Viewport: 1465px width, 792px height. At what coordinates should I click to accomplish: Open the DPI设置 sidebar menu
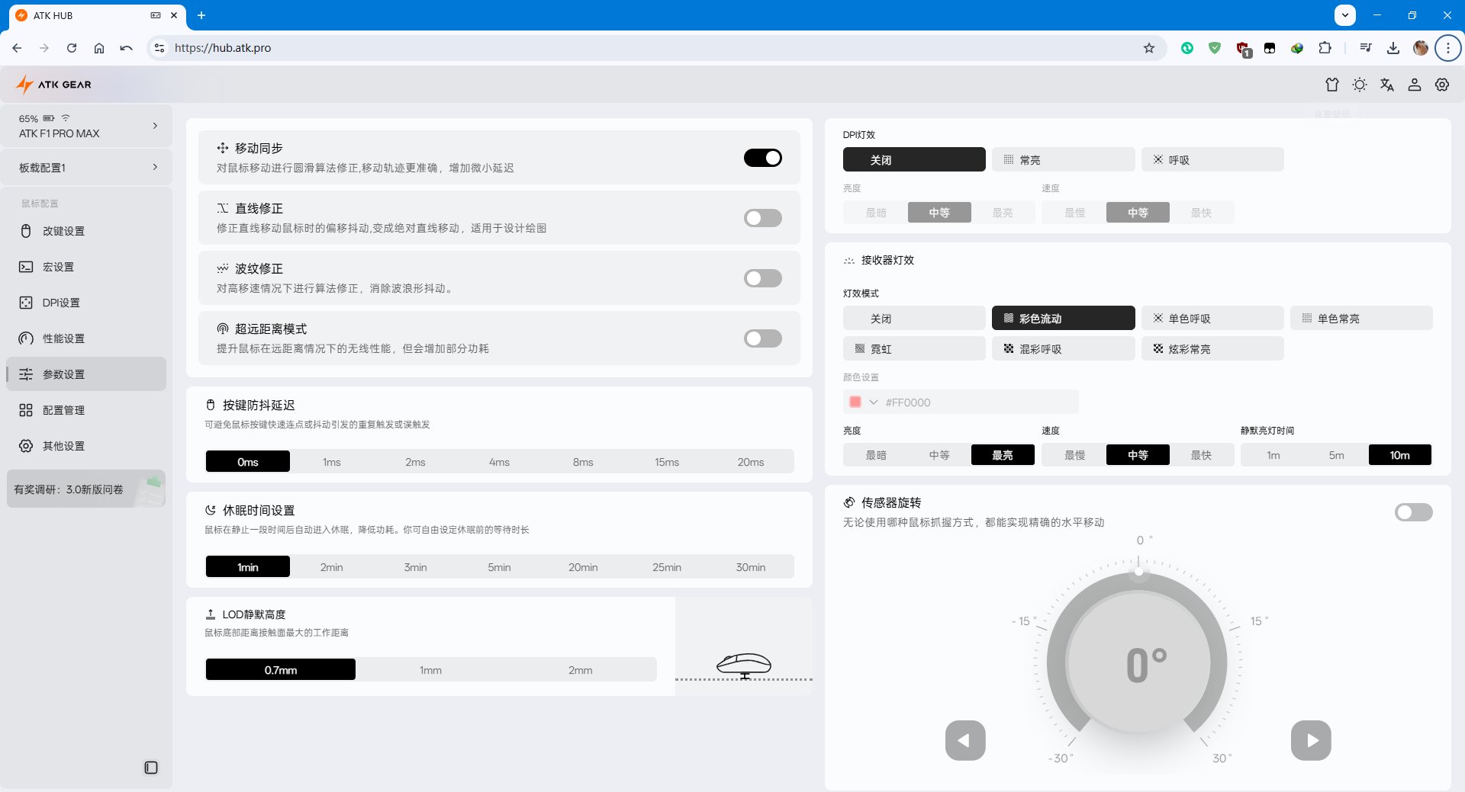(x=61, y=303)
